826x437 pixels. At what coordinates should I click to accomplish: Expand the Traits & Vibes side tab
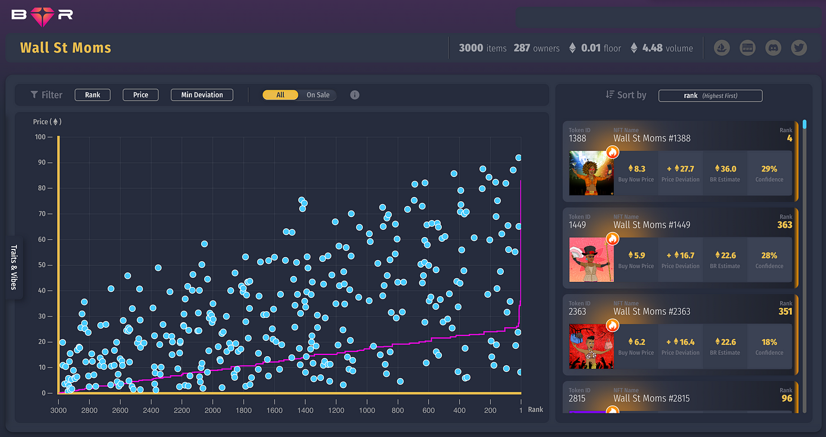pos(14,267)
